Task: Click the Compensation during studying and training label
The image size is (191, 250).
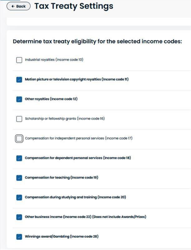Action: (x=75, y=197)
